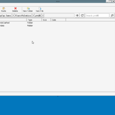Refresh the pvsHE folder listing

(82, 16)
